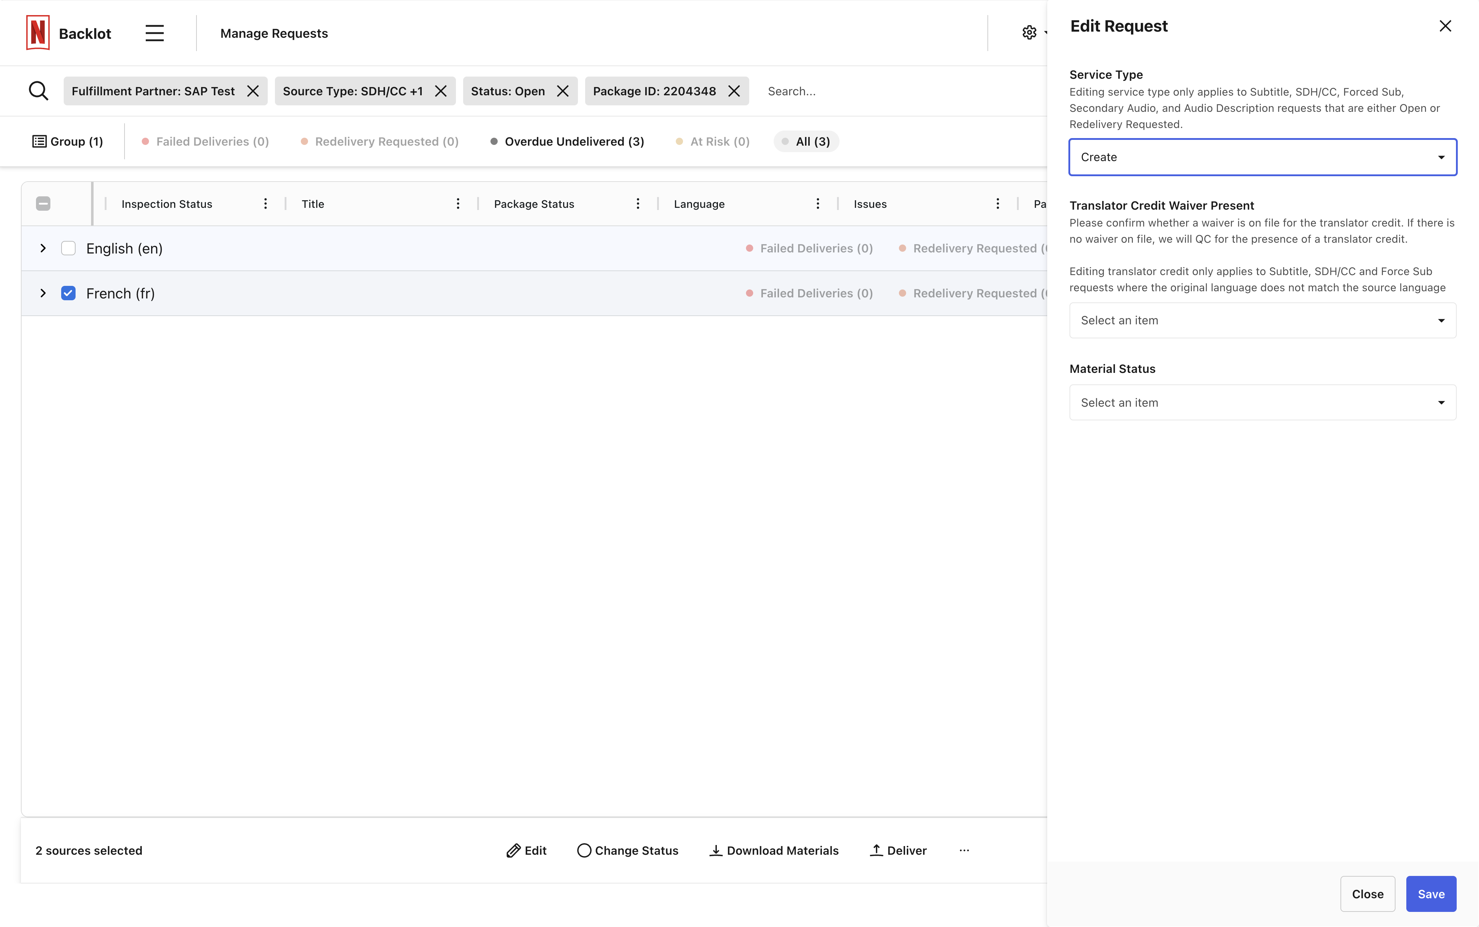Save the edited request
This screenshot has width=1479, height=927.
1430,894
